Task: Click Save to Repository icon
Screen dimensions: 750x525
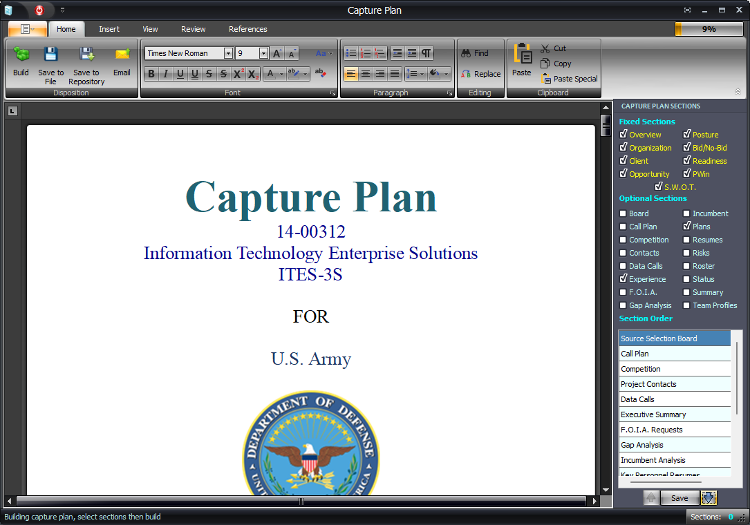Action: click(86, 54)
